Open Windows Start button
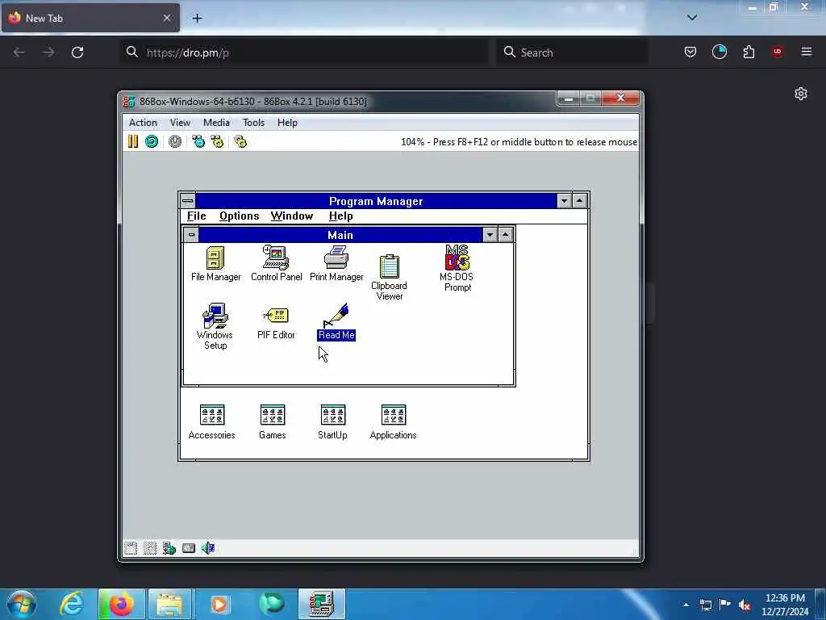 pos(22,604)
